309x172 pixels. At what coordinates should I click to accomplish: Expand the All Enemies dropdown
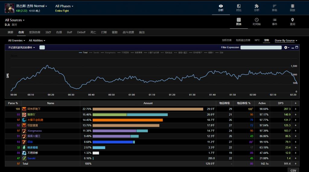click(x=17, y=41)
